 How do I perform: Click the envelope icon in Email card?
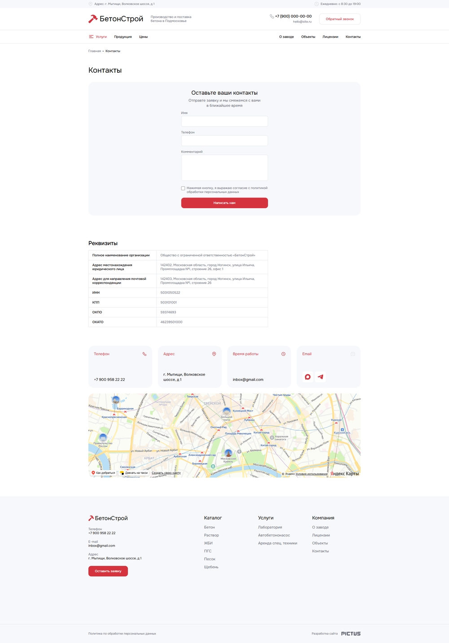(x=353, y=354)
